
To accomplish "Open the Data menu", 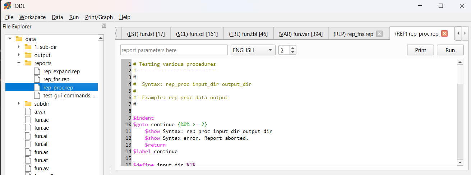I will [57, 17].
